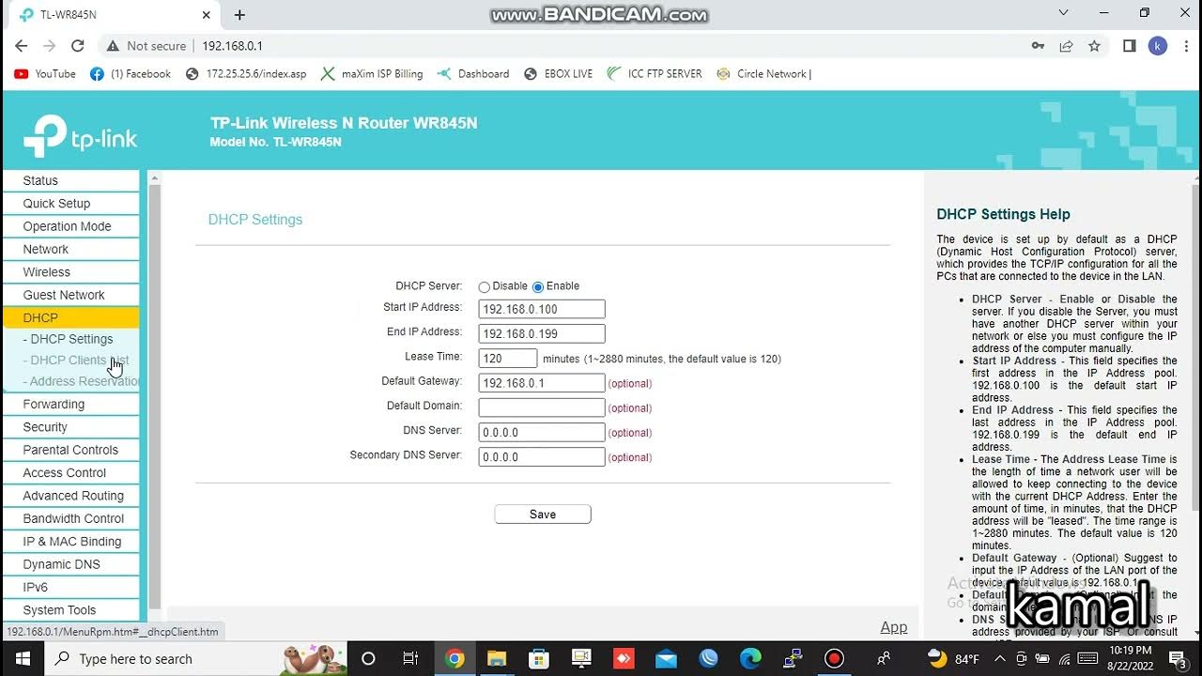Open the saved passwords key icon

(1038, 45)
